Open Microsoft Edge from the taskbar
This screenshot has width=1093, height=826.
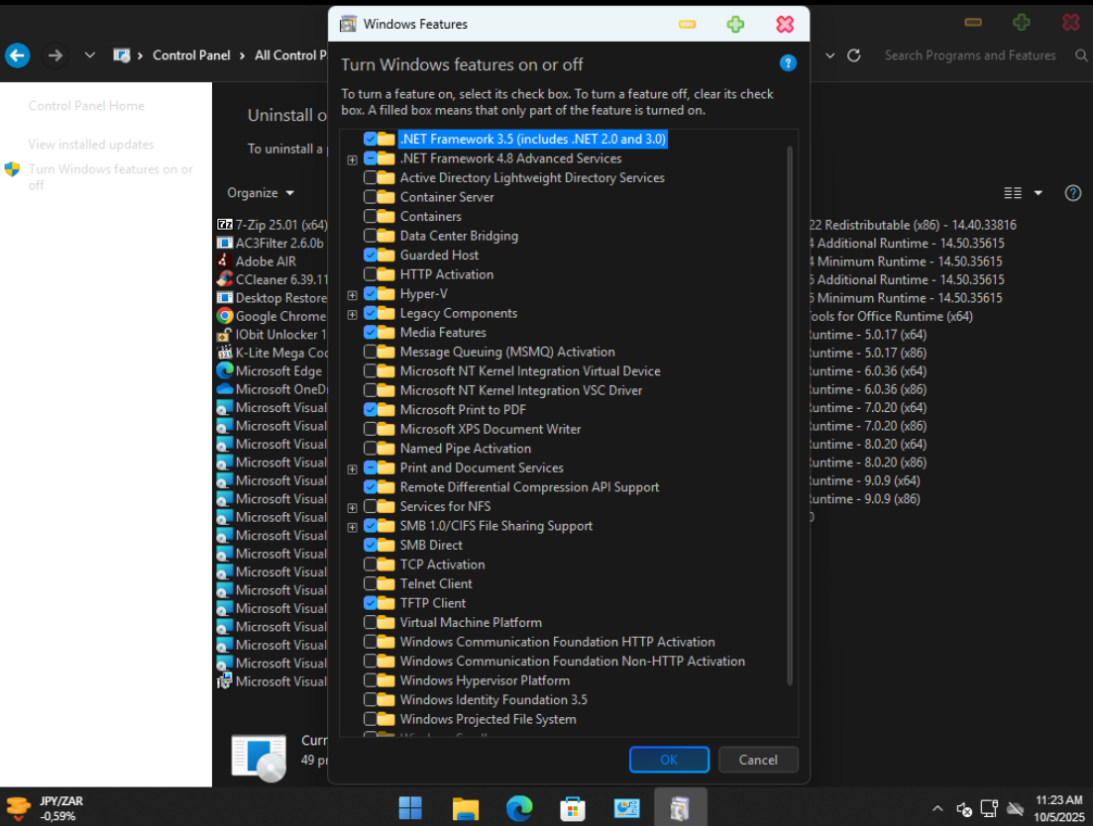tap(518, 808)
